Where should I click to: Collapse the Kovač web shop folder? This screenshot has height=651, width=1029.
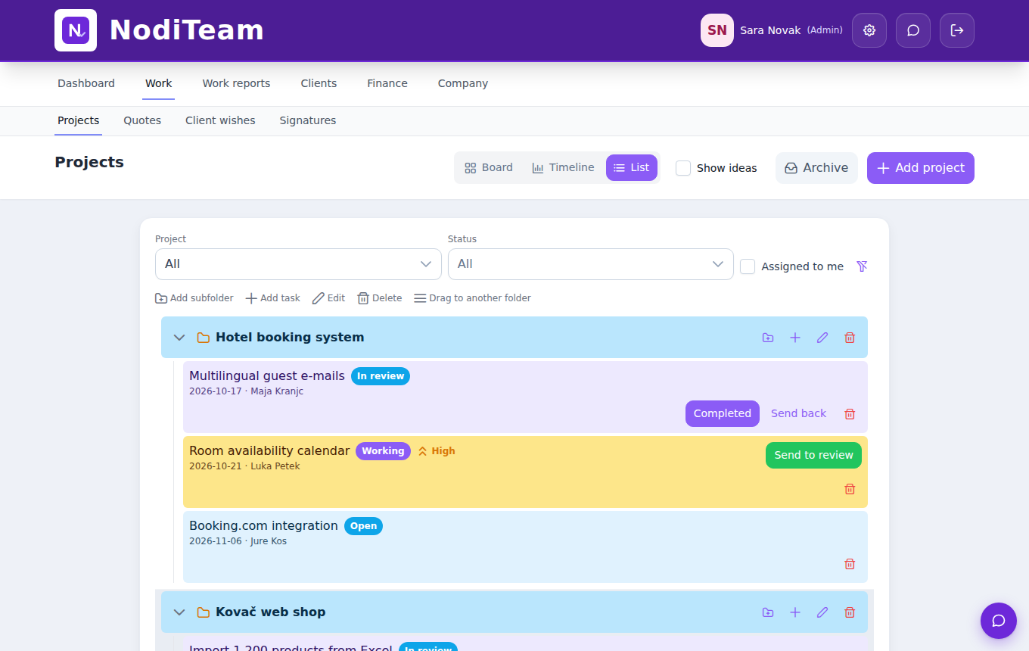click(179, 612)
